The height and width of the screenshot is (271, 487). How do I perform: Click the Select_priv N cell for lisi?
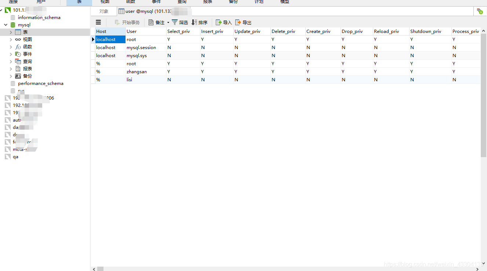point(183,80)
